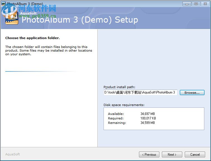Click the "Remaining:" label
This screenshot has width=211, height=161.
117,123
